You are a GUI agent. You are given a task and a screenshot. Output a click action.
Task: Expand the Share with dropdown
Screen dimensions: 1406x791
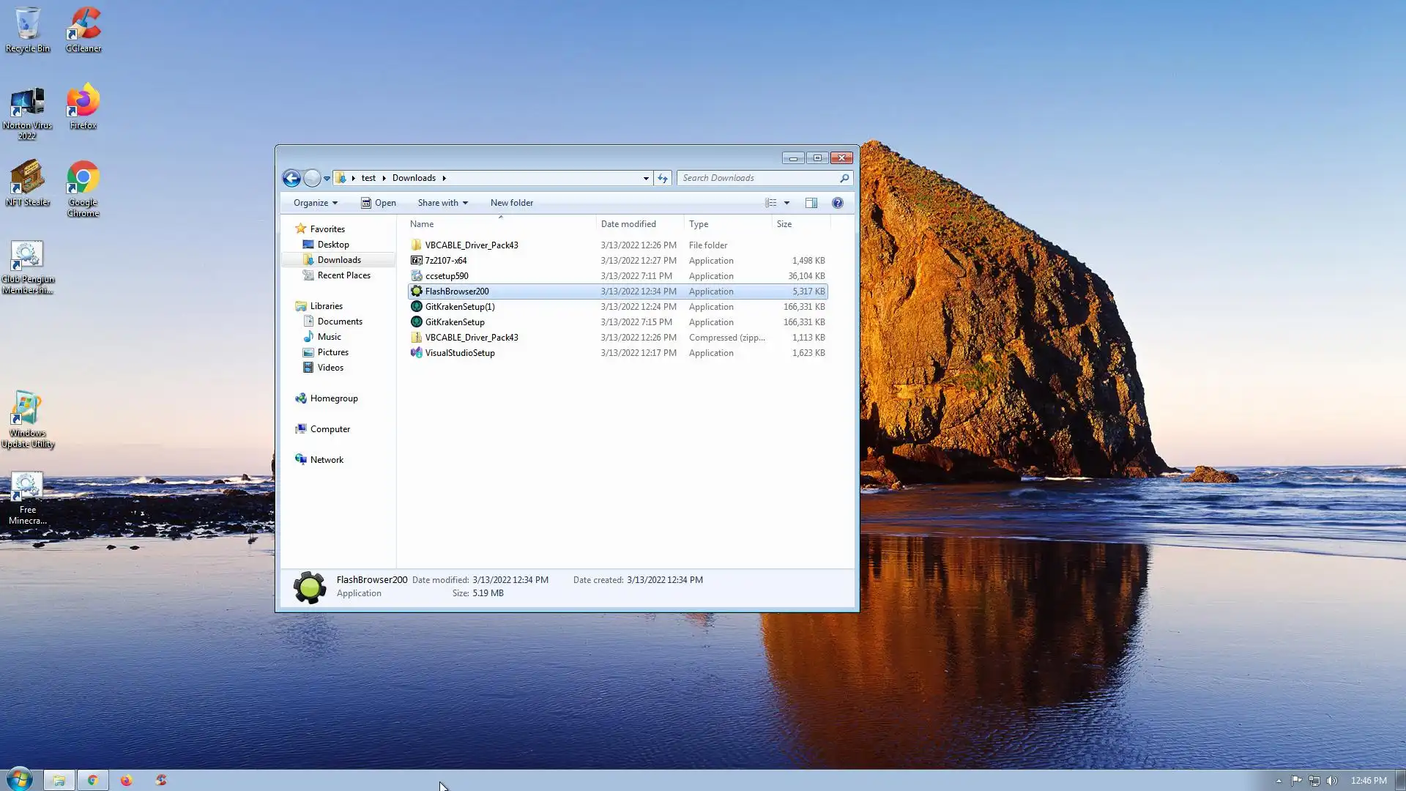(x=442, y=203)
